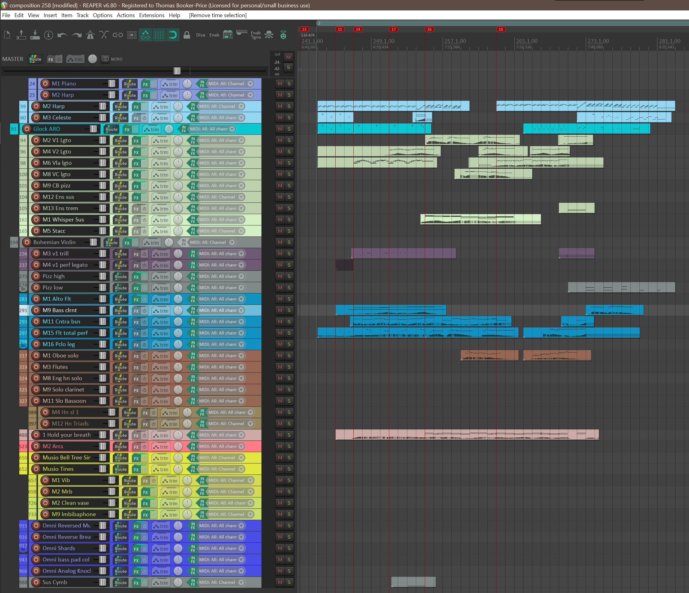The width and height of the screenshot is (689, 593).
Task: Mute the M9 Bass clrnt track
Action: tap(280, 310)
